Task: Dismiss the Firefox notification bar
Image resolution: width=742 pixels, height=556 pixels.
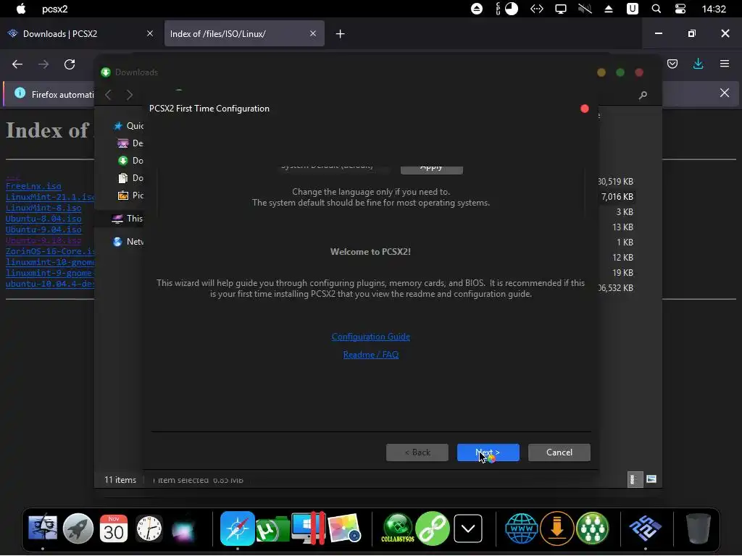Action: pos(725,93)
